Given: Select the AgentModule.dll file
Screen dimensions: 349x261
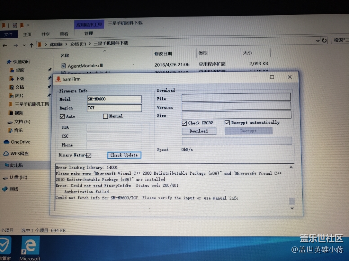Looking at the screenshot, I should pos(85,66).
